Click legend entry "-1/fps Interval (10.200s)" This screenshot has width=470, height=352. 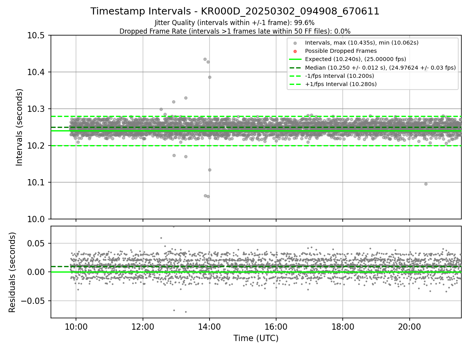340,76
